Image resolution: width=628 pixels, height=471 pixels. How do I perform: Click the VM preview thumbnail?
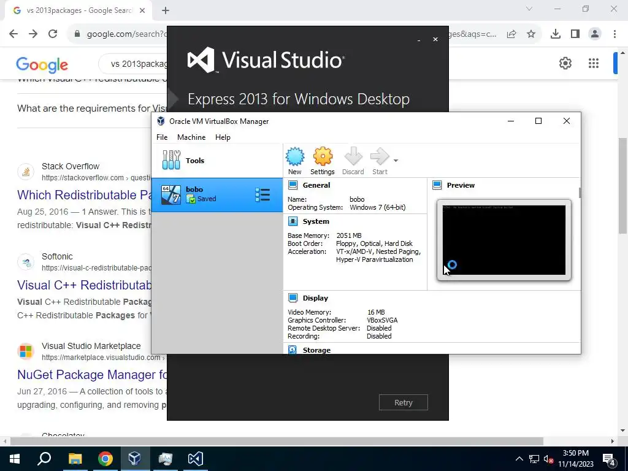tap(504, 240)
